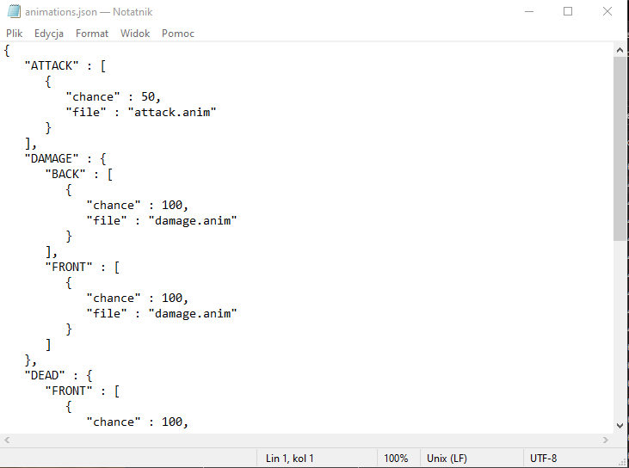
Task: Click the vertical scrollbar up arrow
Action: 620,49
